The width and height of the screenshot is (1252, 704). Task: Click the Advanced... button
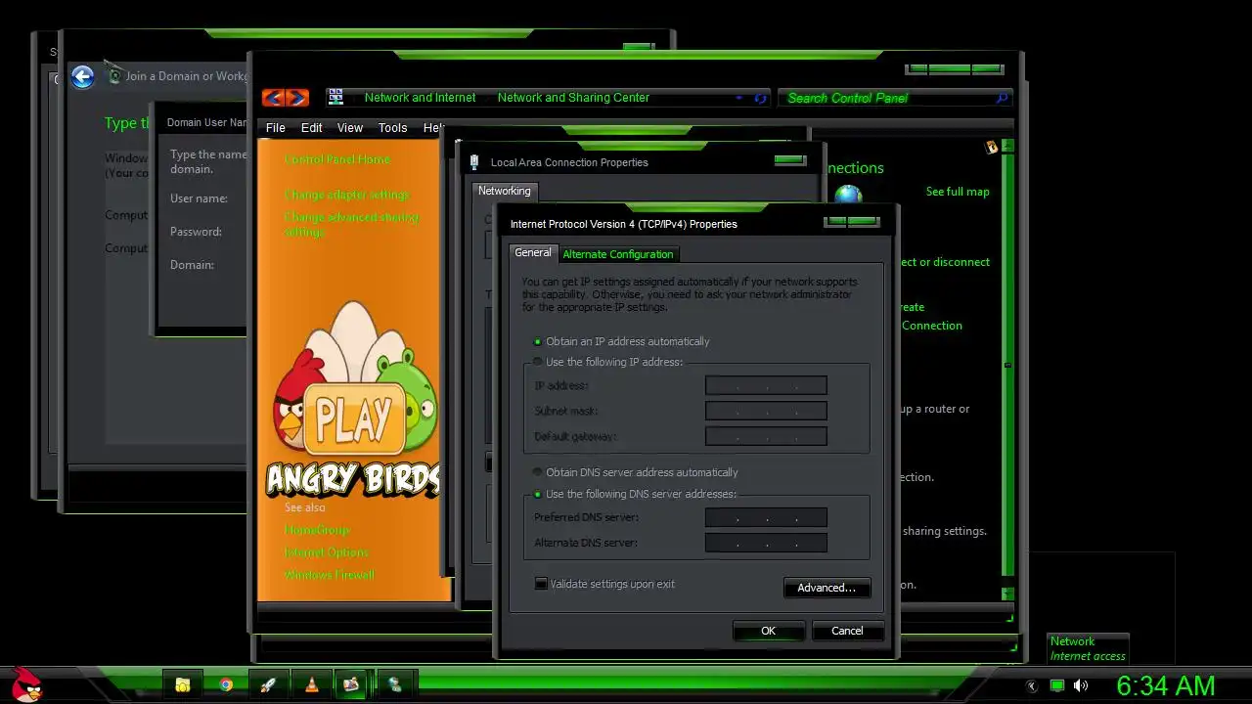(827, 588)
